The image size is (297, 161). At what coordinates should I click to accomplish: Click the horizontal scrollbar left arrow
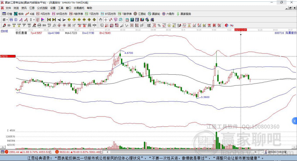[108, 152]
